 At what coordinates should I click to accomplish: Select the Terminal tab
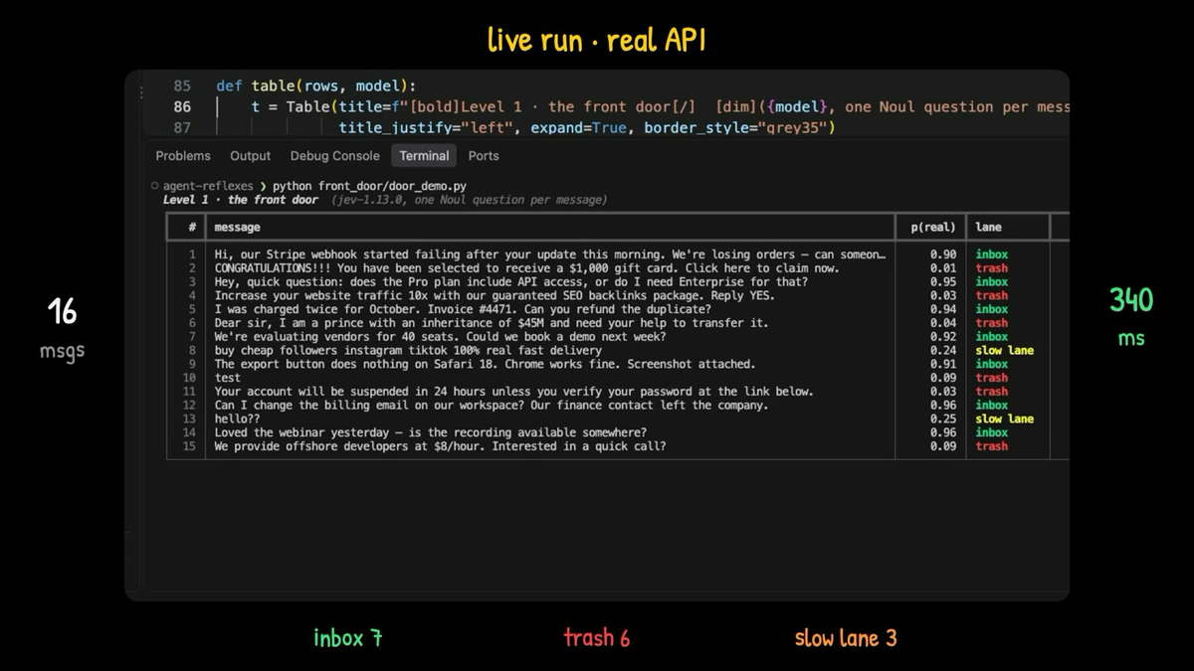(424, 156)
